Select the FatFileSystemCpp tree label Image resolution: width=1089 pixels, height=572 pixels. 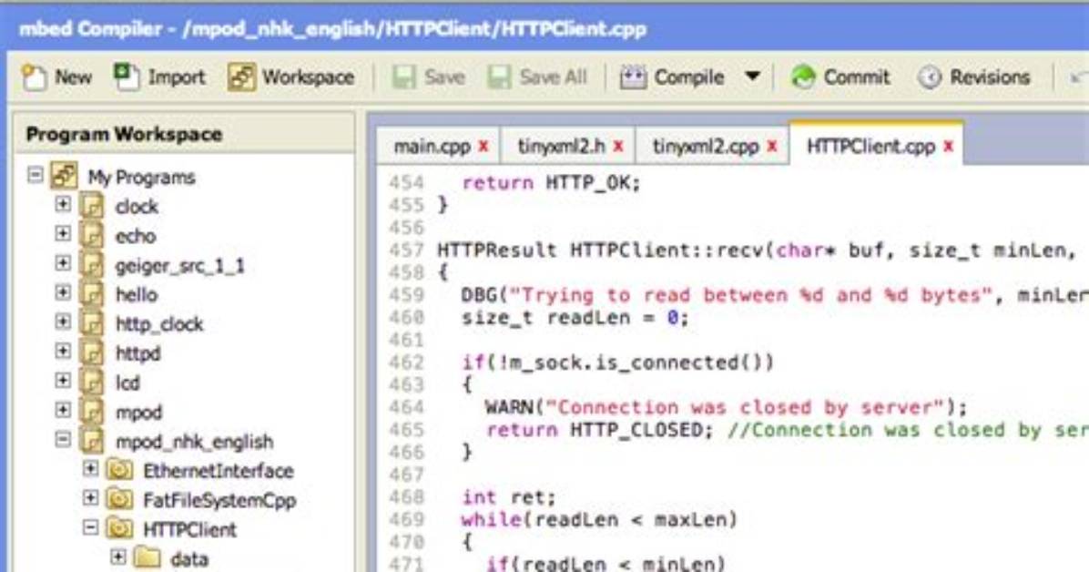pyautogui.click(x=219, y=500)
